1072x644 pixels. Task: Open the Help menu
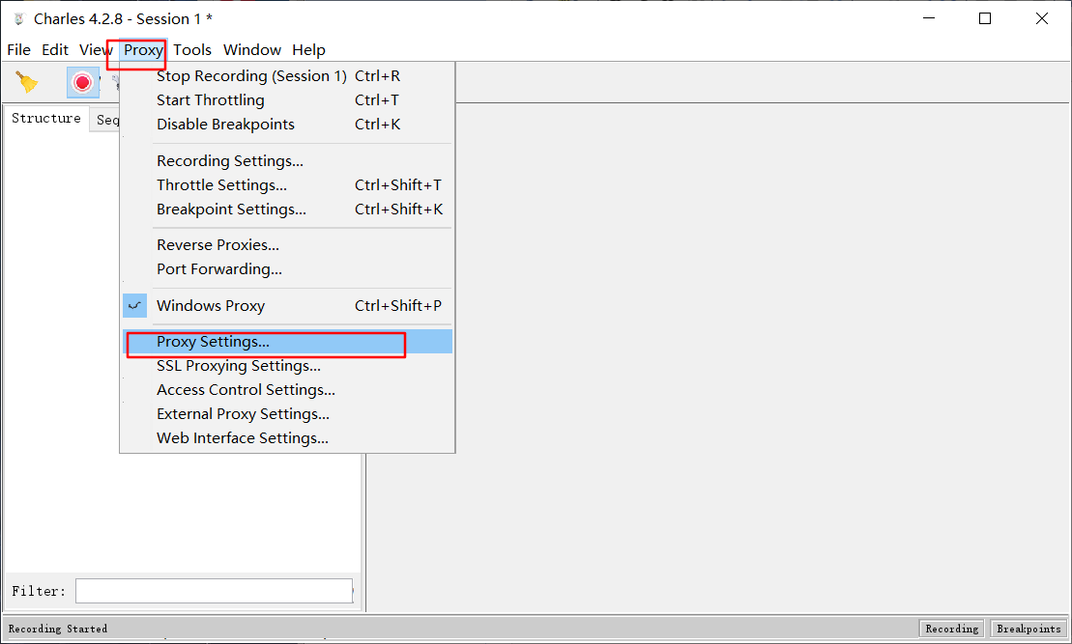click(x=308, y=50)
